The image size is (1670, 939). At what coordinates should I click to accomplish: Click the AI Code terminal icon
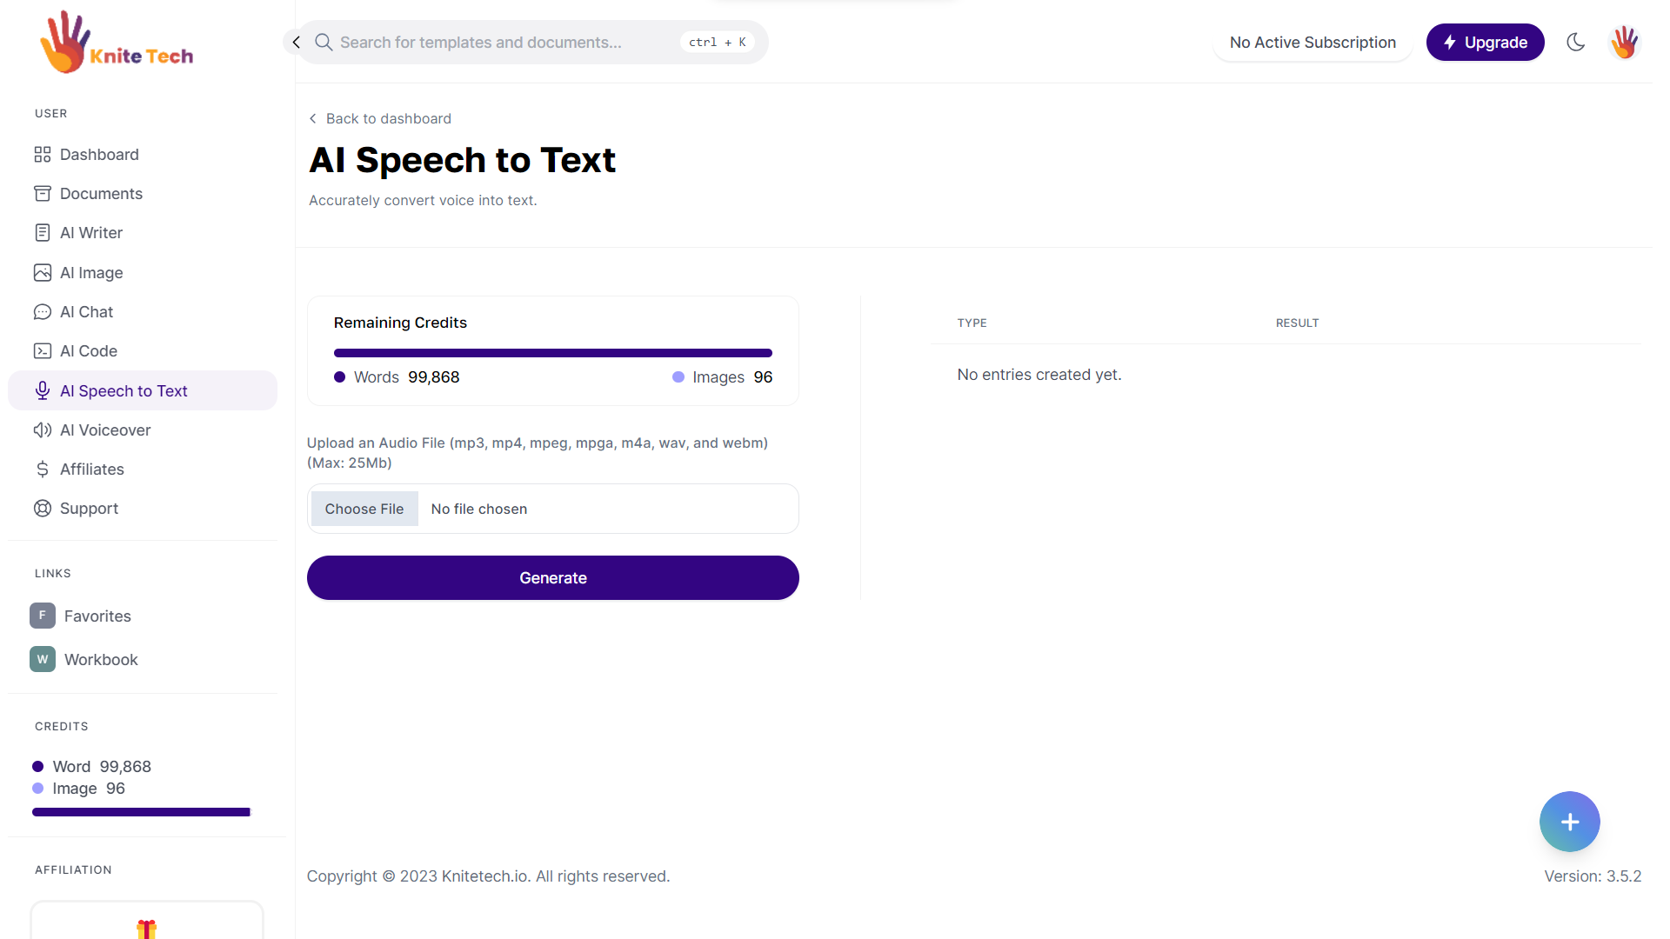[42, 351]
